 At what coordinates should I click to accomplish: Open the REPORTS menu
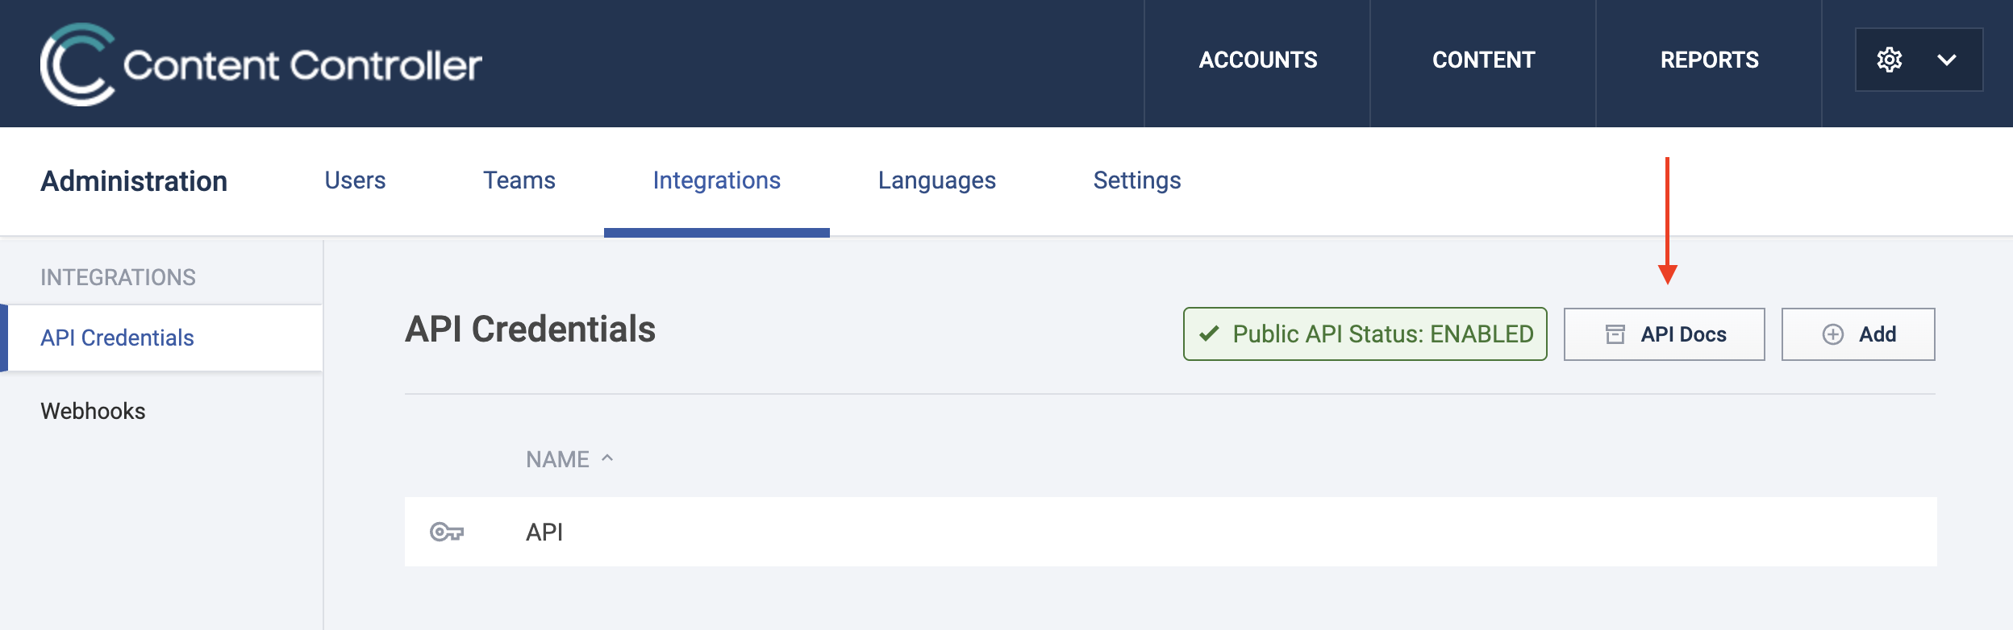1709,60
